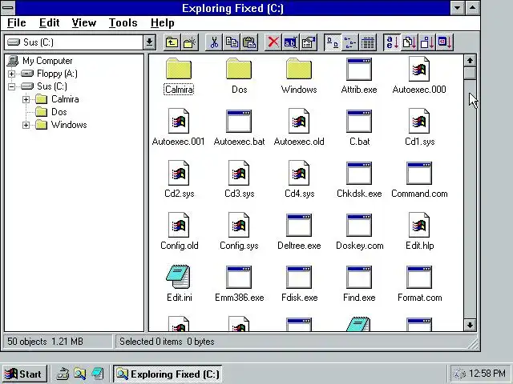Screen dimensions: 513x384
Task: Click the 12:58 PM clock
Action: pos(487,374)
